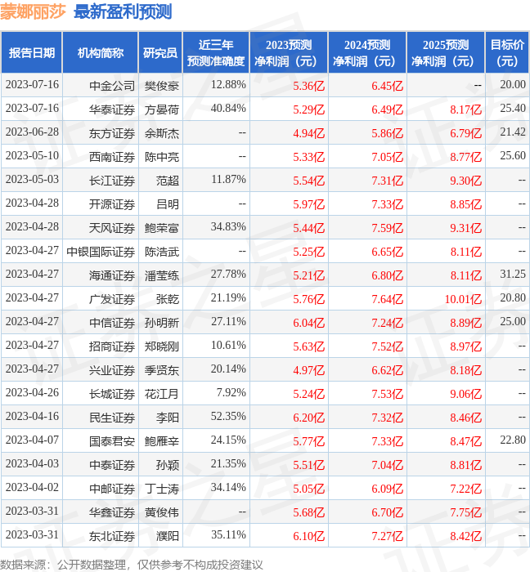The image size is (530, 572).
Task: Click the 2025预测净利润 column header
Action: tap(446, 53)
